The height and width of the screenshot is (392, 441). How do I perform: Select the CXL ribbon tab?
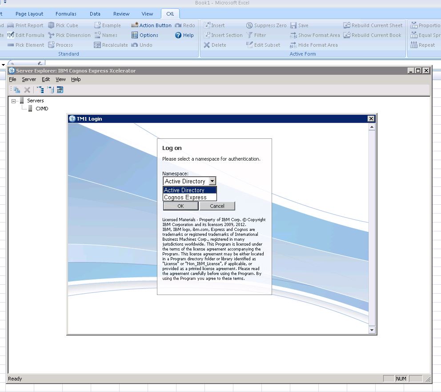170,14
